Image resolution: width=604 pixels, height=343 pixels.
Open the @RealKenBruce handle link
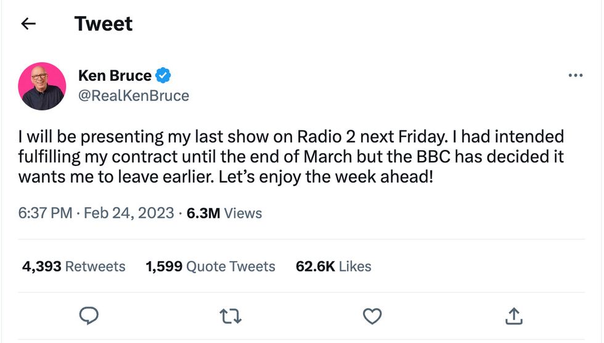pyautogui.click(x=134, y=96)
